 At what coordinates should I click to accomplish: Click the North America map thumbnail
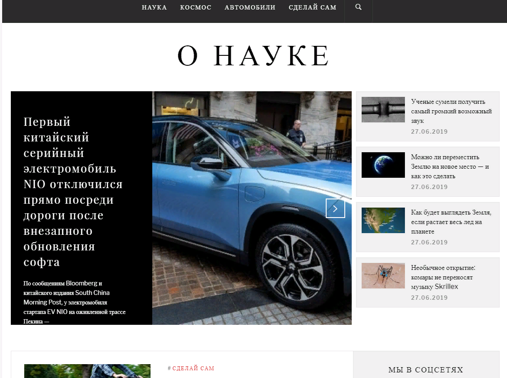click(383, 220)
